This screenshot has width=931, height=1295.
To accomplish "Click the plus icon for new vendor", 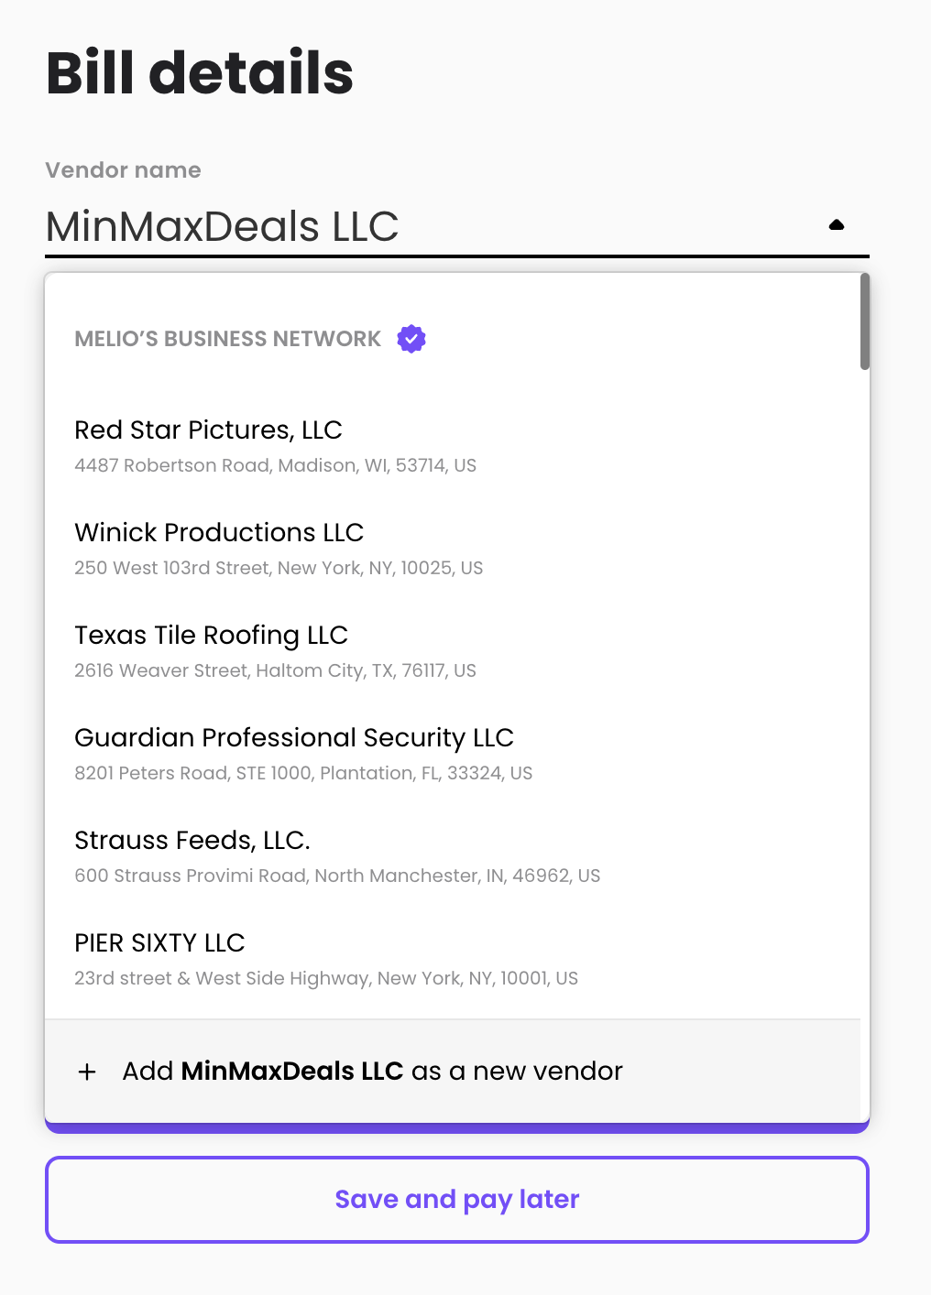I will coord(87,1072).
